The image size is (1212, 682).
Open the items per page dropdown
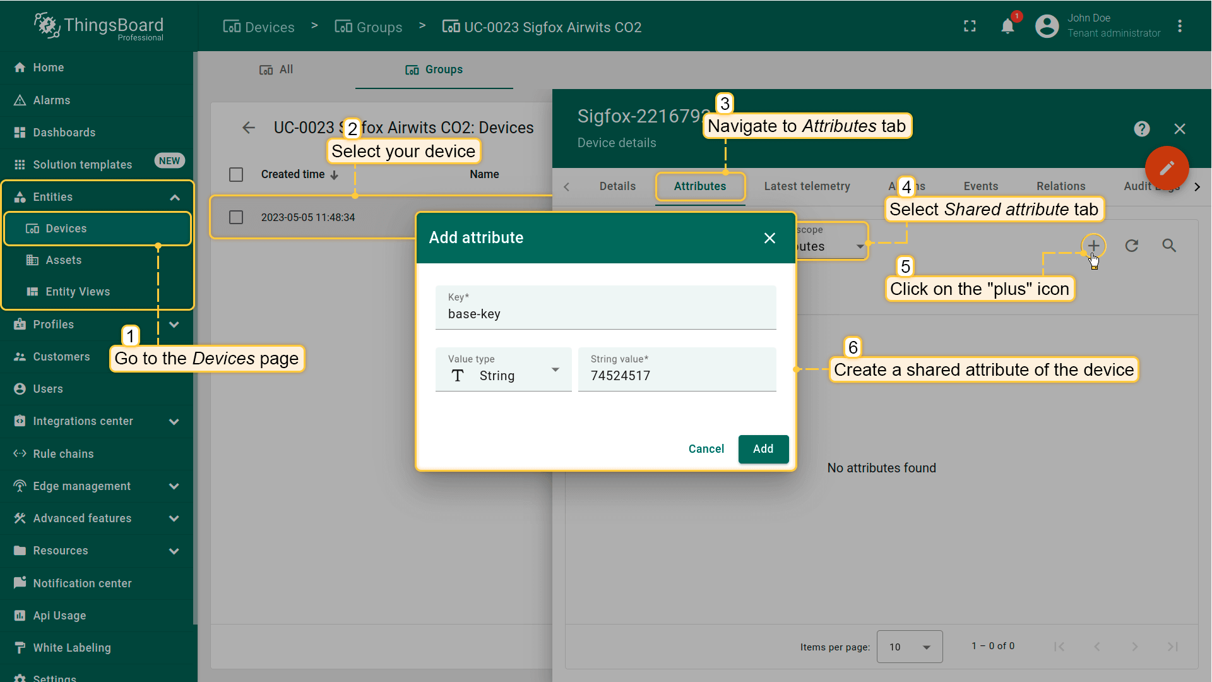coord(909,647)
